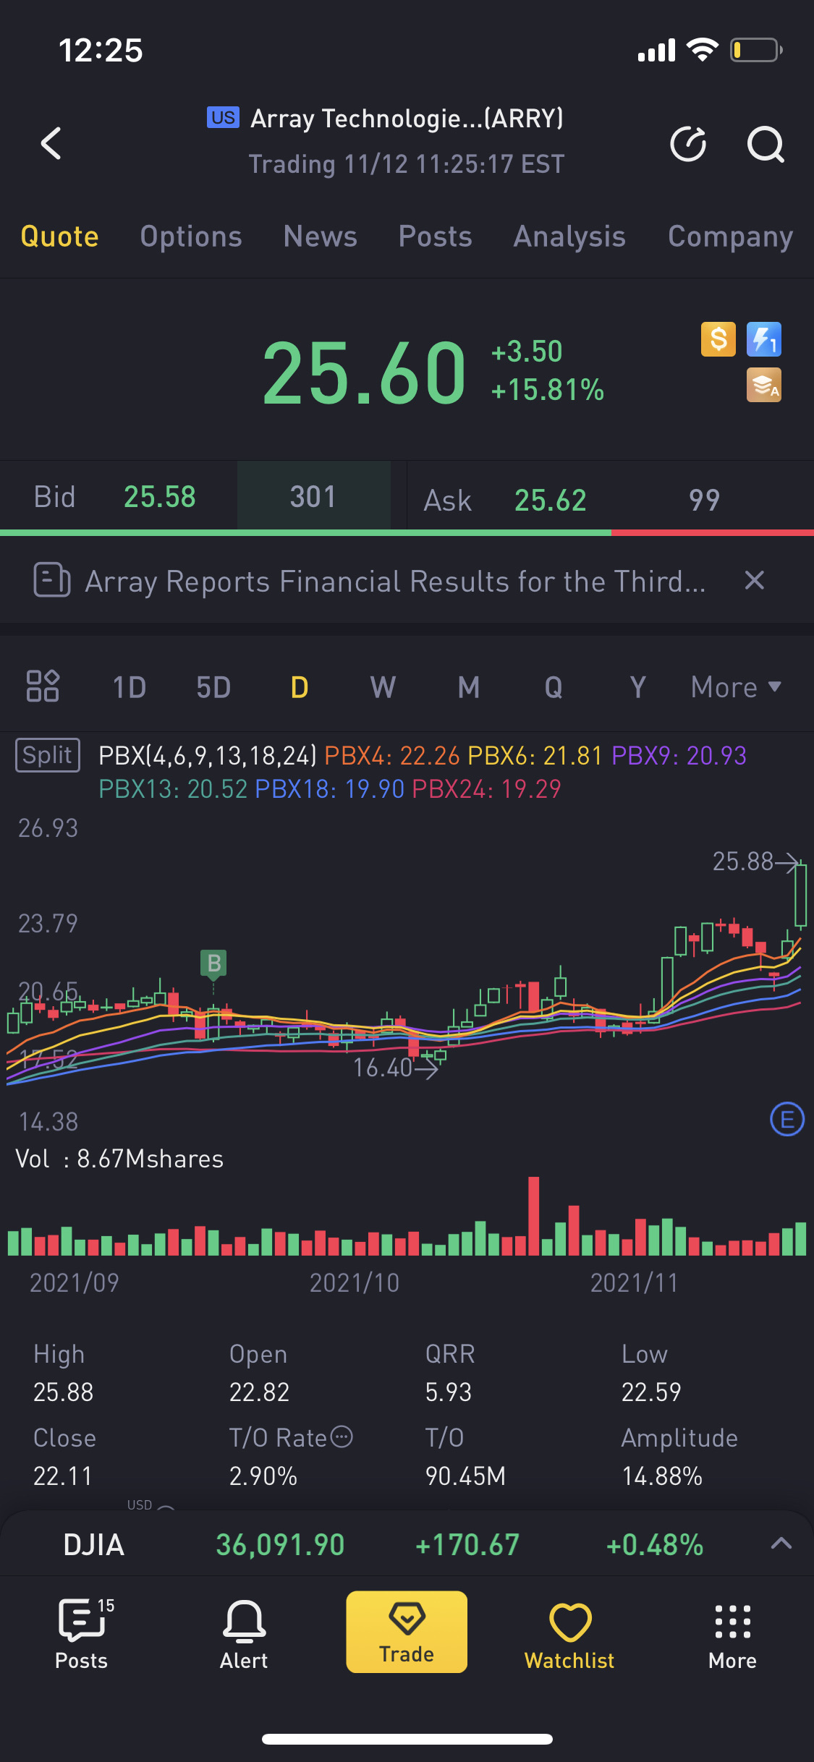Open the More chart periods dropdown

pos(736,687)
